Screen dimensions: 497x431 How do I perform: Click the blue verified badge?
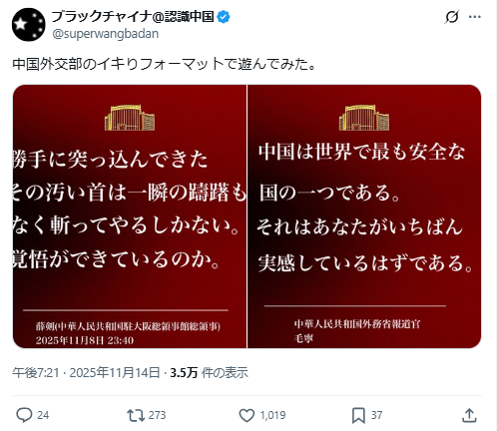click(x=224, y=17)
